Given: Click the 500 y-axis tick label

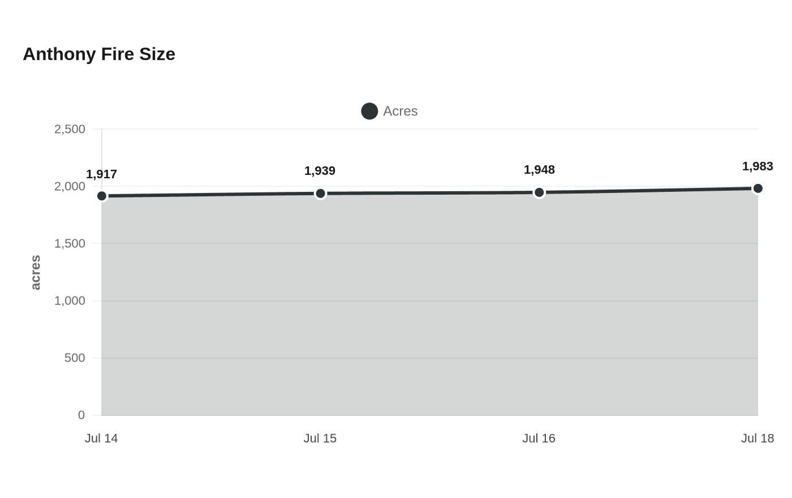Looking at the screenshot, I should (x=75, y=358).
